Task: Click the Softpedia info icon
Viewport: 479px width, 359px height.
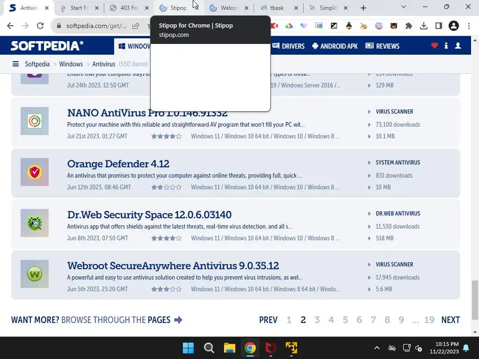Action: 446,46
